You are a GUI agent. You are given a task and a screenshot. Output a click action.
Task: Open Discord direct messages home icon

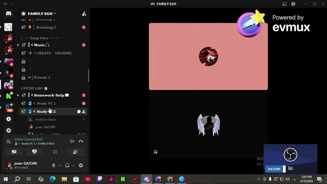[8, 14]
